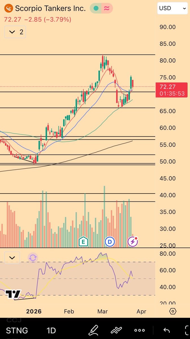Open the USD currency dropdown
The height and width of the screenshot is (339, 190).
(172, 8)
